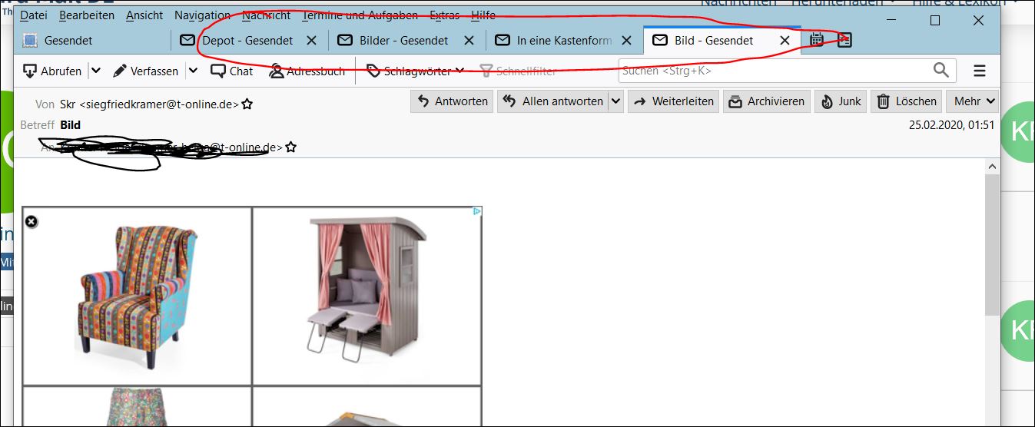Click the date 25.02.2020, 01:51
This screenshot has width=1035, height=427.
(951, 124)
